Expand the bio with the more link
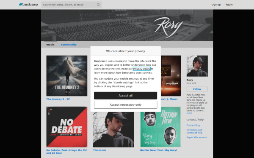Viewport: 254px width, 158px height. point(189,113)
